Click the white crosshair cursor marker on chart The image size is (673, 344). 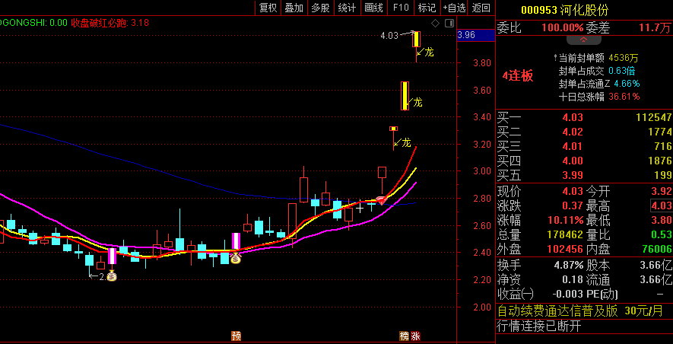(359, 209)
